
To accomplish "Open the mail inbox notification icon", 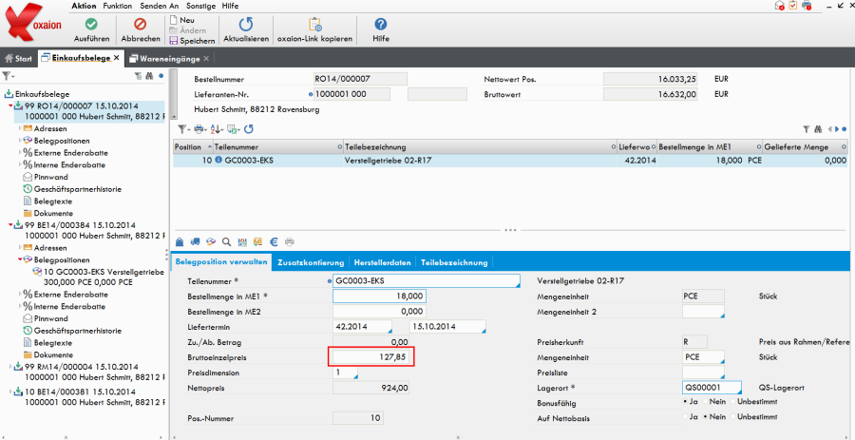I will (779, 6).
